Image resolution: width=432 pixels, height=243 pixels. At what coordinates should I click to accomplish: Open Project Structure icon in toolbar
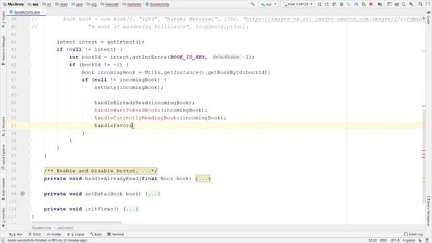[x=380, y=4]
